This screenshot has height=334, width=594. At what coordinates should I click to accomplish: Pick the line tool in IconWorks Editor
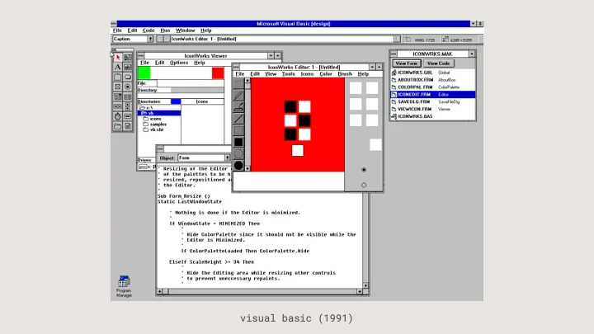(238, 119)
